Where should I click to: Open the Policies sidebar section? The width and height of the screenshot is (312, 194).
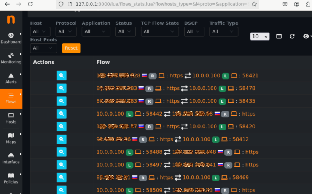(11, 178)
